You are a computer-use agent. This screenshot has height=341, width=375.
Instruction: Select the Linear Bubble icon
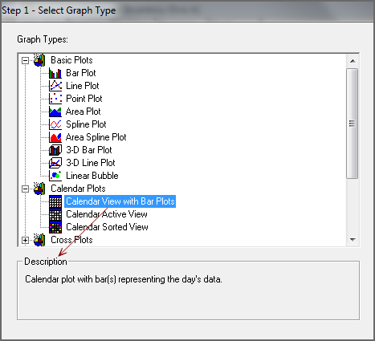(55, 176)
